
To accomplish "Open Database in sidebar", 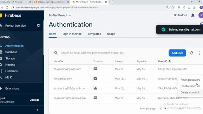I will 11,52.
